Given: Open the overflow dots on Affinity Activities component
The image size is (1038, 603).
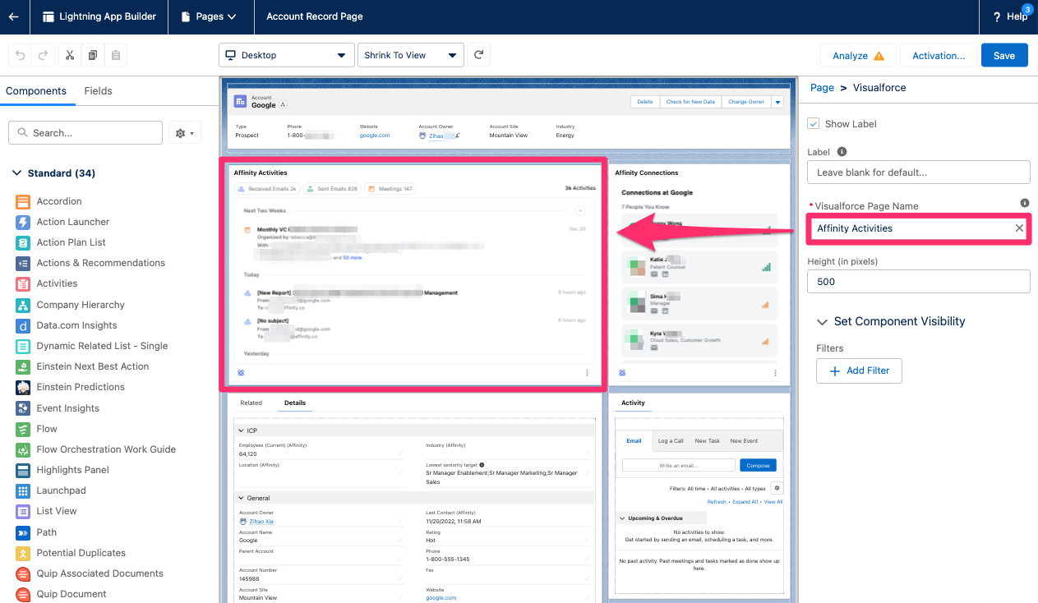Looking at the screenshot, I should point(587,372).
